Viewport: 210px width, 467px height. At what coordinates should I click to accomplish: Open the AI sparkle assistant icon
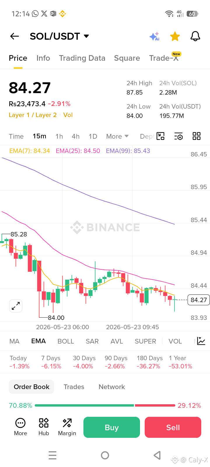pos(154,36)
